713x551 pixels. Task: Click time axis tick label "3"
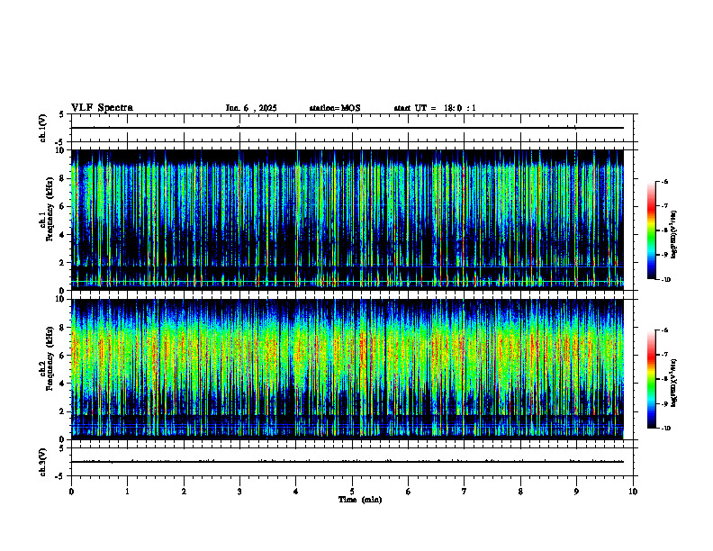(239, 492)
